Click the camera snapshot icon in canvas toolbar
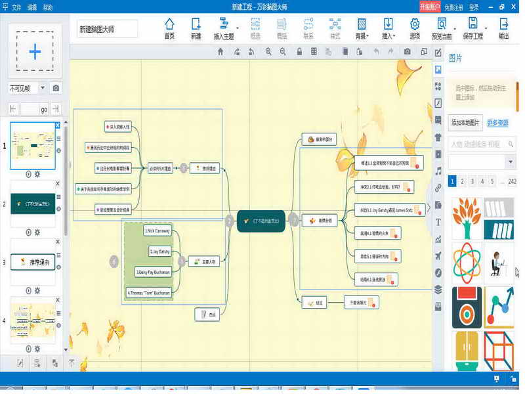525x394 pixels. [407, 52]
